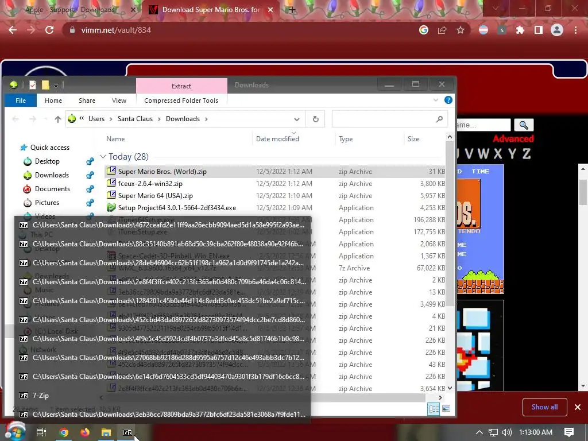This screenshot has height=441, width=588.
Task: Switch to the Apple Support Downloads tab
Action: point(69,10)
